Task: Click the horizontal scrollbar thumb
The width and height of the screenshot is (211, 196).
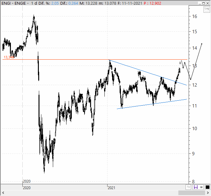Action: pyautogui.click(x=192, y=193)
